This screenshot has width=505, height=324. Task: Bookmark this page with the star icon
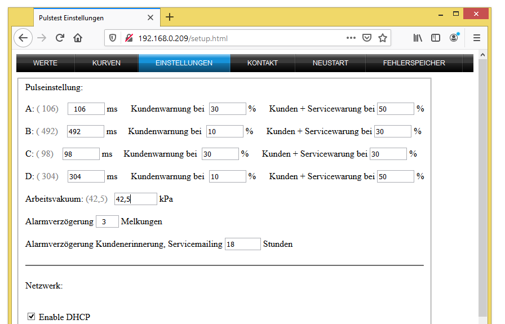click(383, 38)
